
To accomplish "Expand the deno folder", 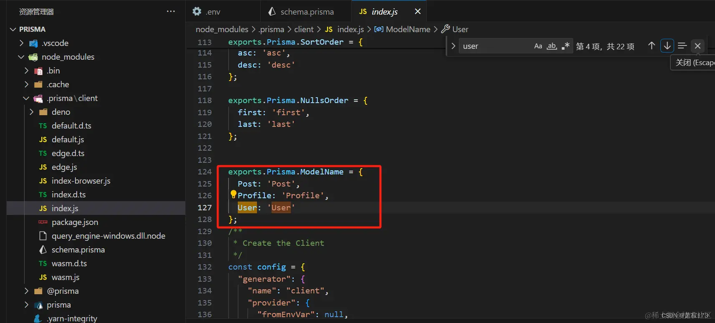I will pyautogui.click(x=32, y=112).
